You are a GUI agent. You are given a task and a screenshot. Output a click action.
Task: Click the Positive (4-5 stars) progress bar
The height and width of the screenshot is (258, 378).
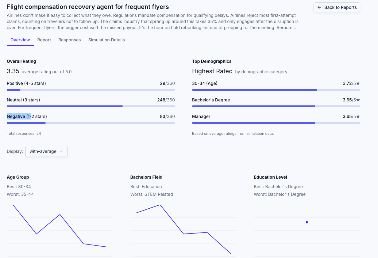91,90
